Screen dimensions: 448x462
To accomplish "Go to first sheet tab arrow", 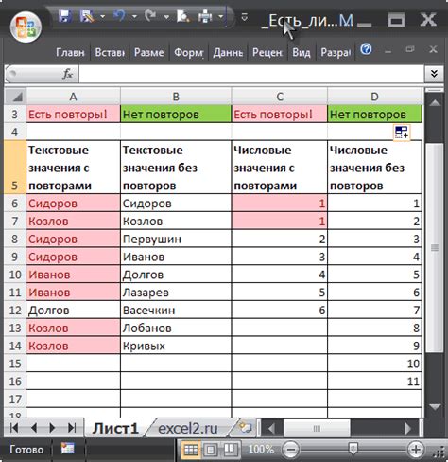I will click(x=14, y=428).
